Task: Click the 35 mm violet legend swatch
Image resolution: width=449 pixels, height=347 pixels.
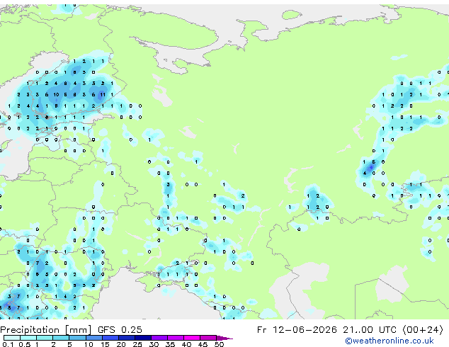Action: click(176, 338)
